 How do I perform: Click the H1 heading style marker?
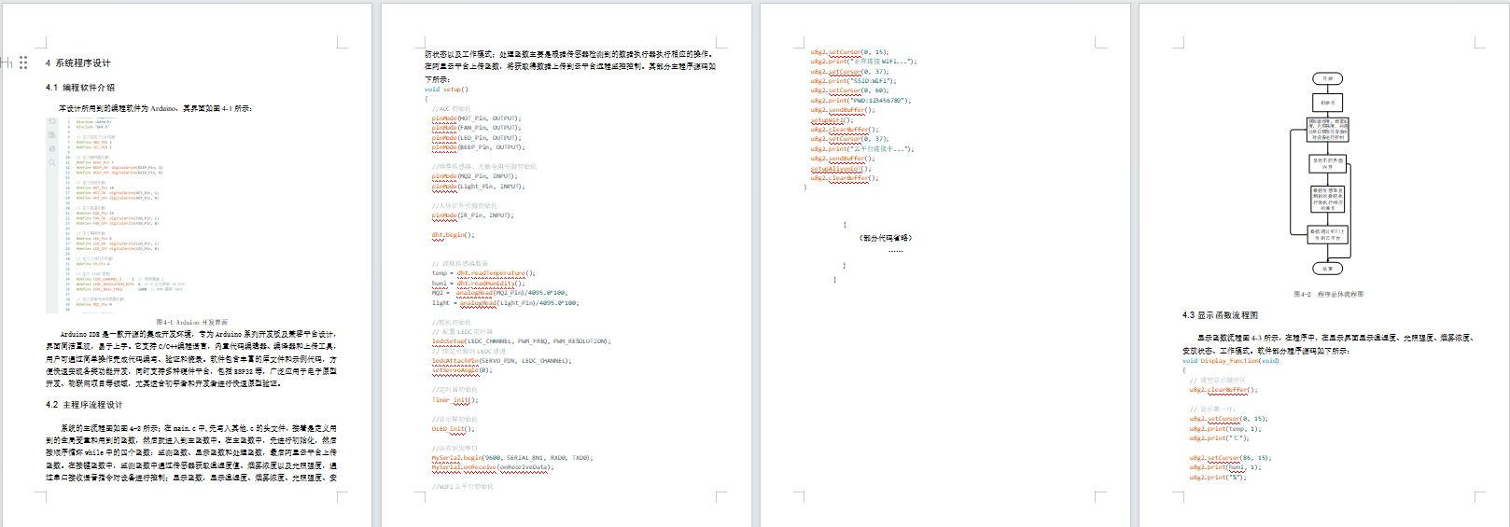click(7, 62)
